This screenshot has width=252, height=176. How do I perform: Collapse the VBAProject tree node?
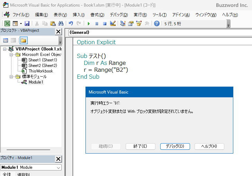click(4, 49)
